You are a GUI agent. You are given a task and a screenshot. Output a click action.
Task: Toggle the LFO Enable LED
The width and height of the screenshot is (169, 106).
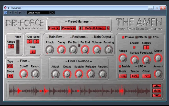120,66
